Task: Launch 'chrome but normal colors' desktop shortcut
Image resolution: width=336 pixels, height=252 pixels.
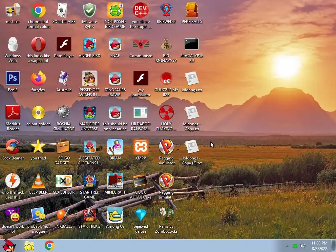Action: point(38,10)
